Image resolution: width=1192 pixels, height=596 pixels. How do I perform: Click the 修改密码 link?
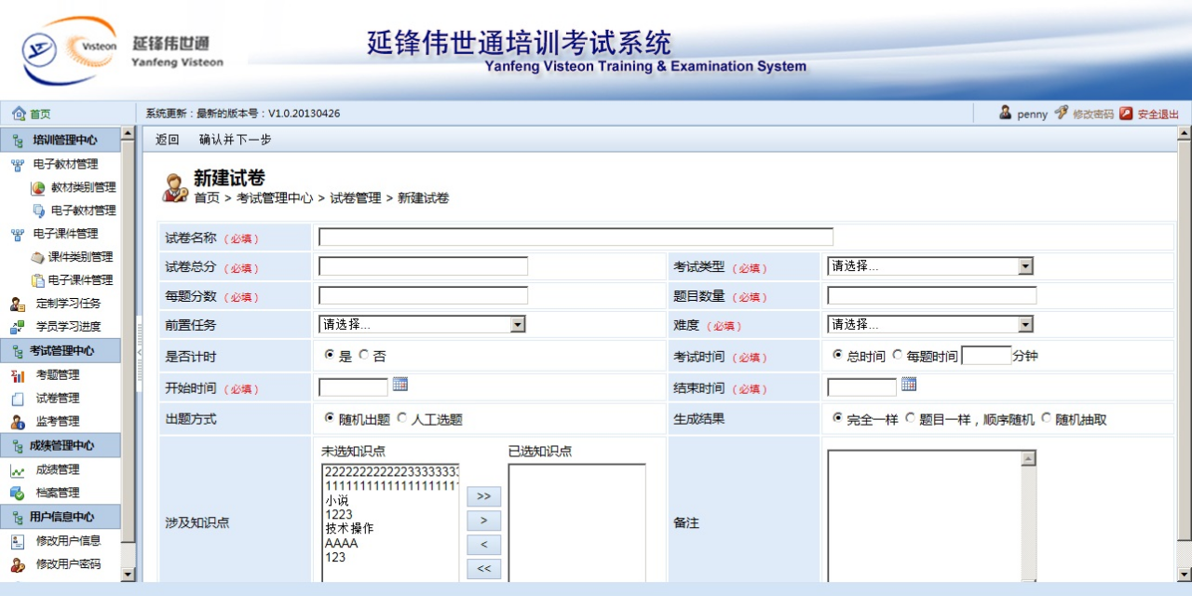(x=1093, y=114)
